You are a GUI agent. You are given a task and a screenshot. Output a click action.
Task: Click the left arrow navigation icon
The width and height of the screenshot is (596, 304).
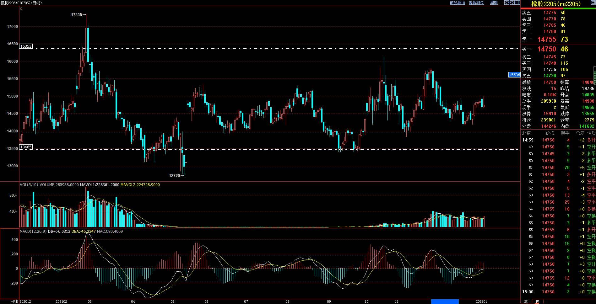pyautogui.click(x=507, y=3)
